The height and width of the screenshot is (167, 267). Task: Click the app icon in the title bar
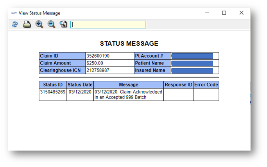pyautogui.click(x=14, y=13)
